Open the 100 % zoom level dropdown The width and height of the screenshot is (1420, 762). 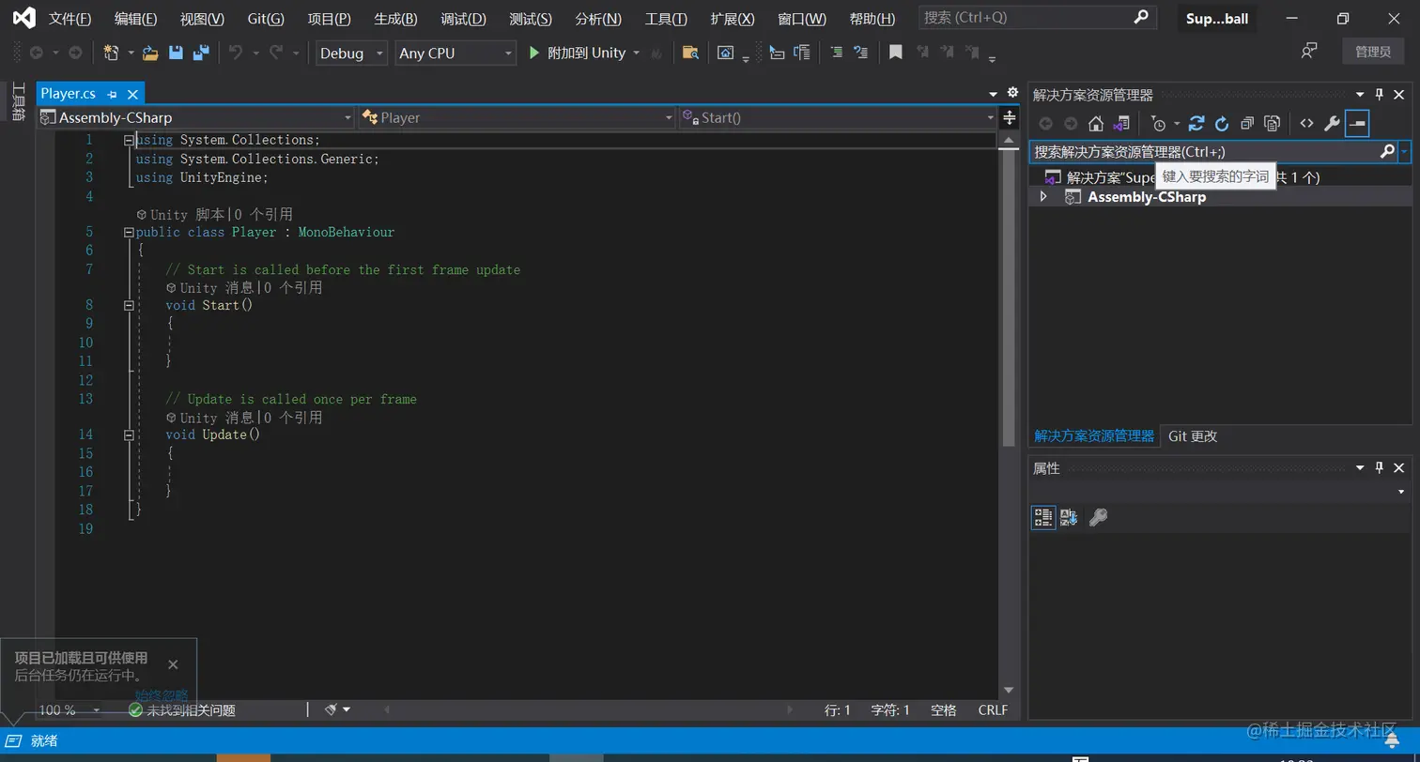pyautogui.click(x=69, y=710)
